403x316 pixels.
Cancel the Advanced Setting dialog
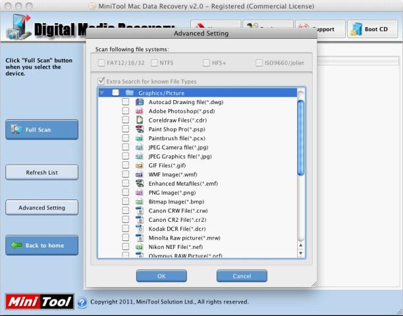click(x=242, y=276)
